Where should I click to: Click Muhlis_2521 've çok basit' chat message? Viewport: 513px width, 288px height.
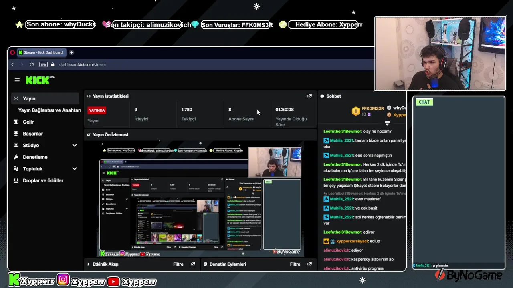[x=350, y=208]
